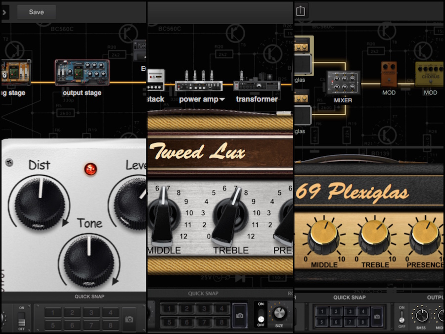Select Quick Snap 8 in pedal panel
Viewport: 445px width, 334px height.
pos(111,325)
